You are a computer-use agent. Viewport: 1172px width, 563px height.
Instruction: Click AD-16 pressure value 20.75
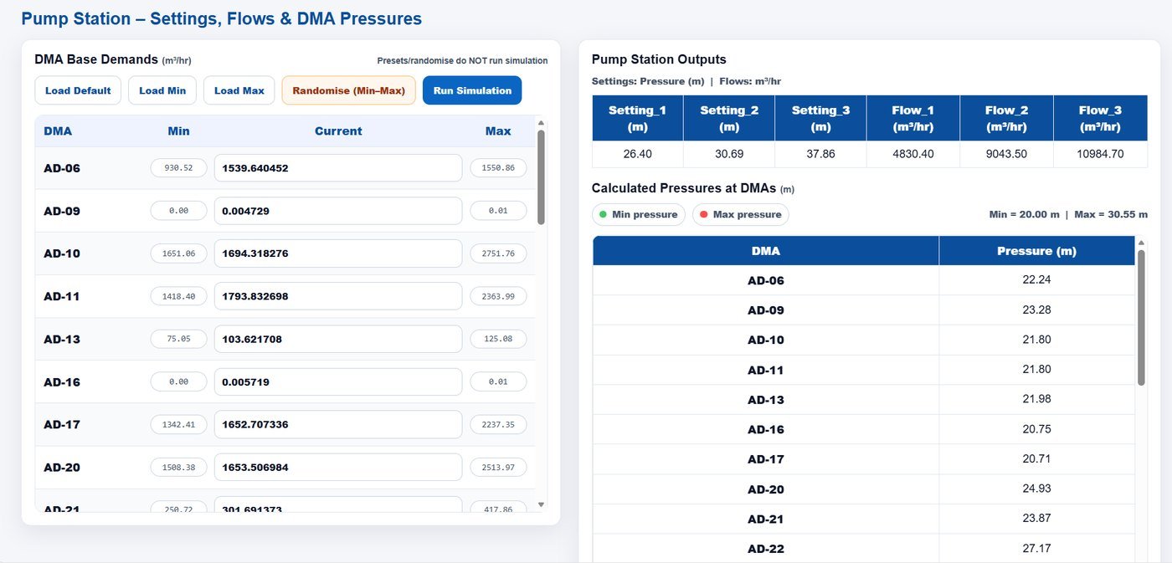[1036, 428]
